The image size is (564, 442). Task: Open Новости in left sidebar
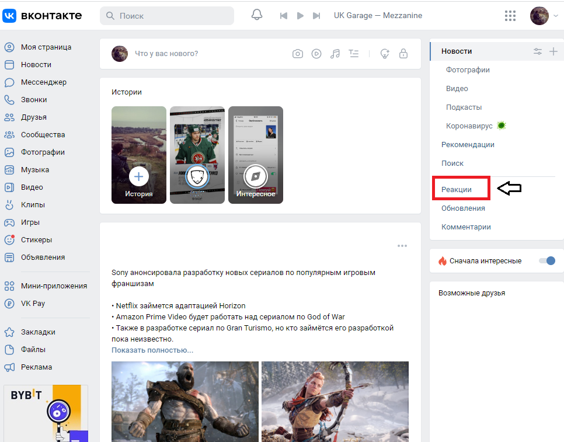pyautogui.click(x=36, y=65)
